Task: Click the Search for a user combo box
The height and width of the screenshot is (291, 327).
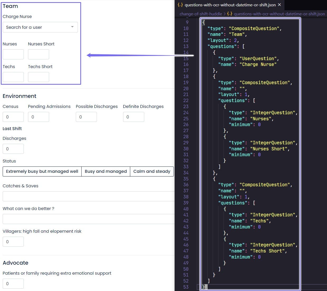Action: (x=37, y=27)
